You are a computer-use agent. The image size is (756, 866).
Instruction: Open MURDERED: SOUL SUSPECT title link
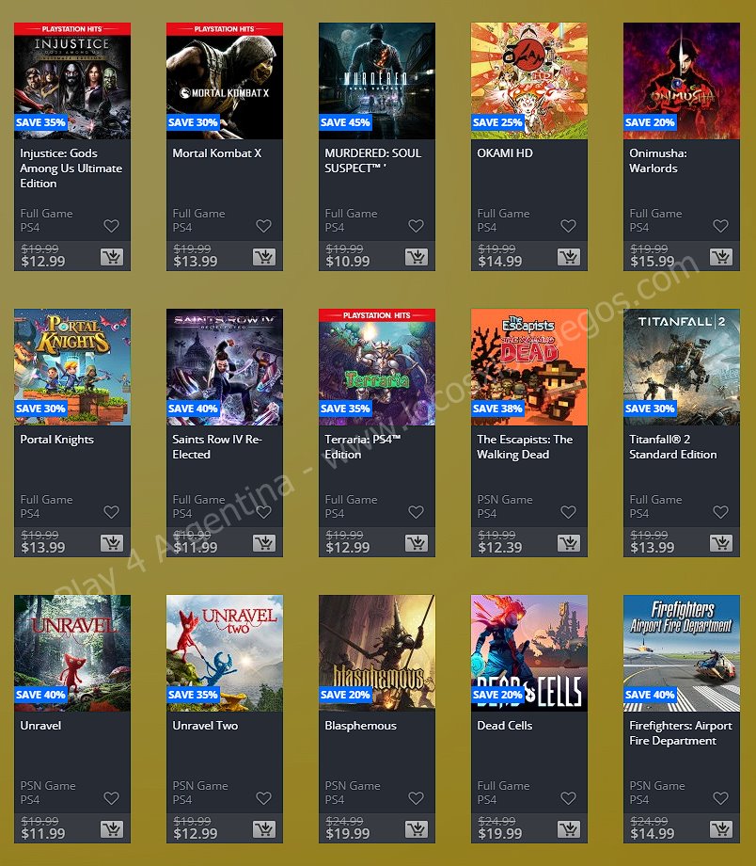(373, 161)
